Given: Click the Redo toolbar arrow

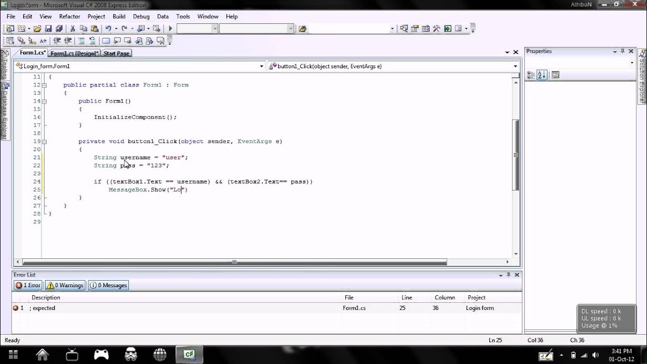Looking at the screenshot, I should (124, 29).
